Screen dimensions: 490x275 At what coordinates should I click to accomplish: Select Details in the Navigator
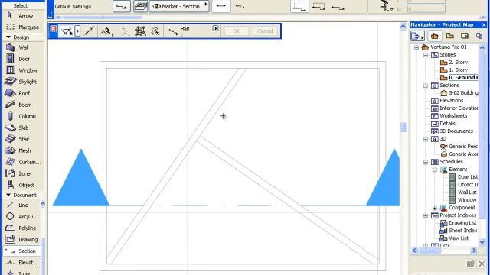(x=443, y=124)
